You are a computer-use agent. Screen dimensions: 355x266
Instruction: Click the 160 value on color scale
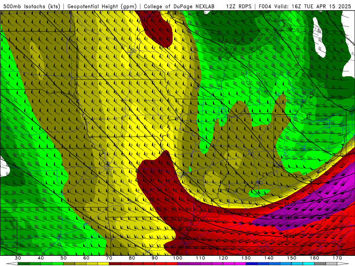pyautogui.click(x=315, y=258)
